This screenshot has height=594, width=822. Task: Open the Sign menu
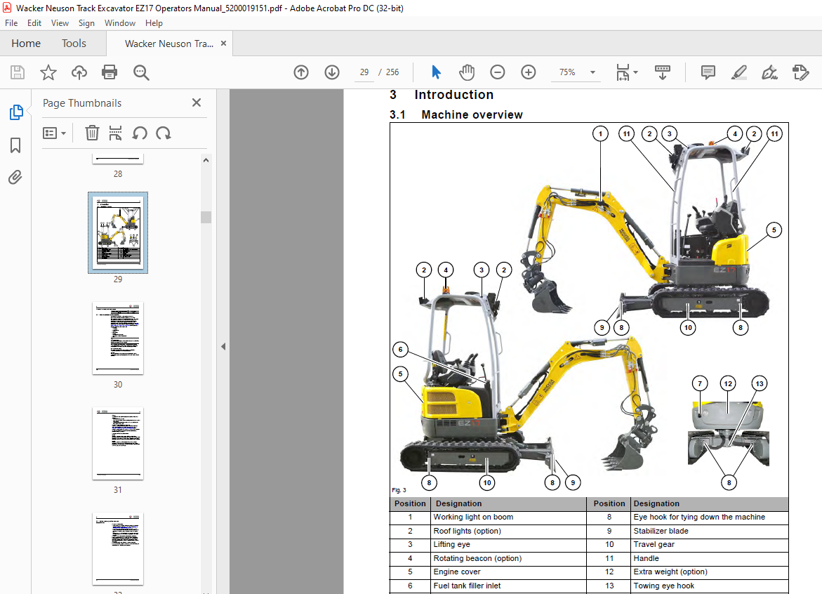pos(86,23)
